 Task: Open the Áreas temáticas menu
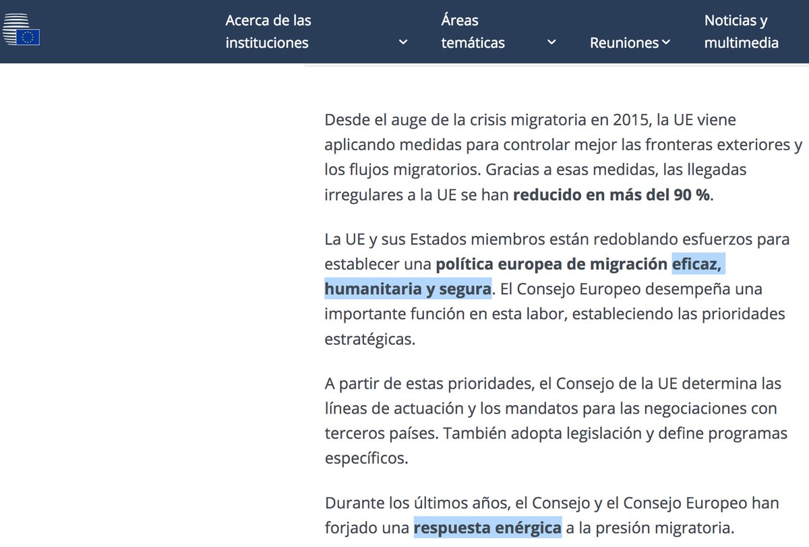472,31
